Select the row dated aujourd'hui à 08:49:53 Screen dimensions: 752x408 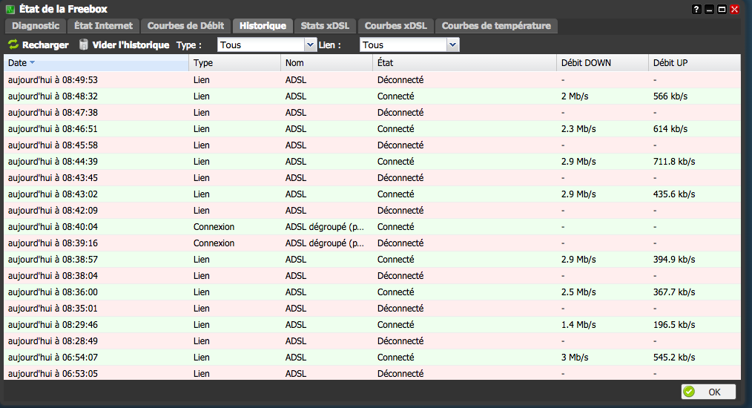pos(372,79)
